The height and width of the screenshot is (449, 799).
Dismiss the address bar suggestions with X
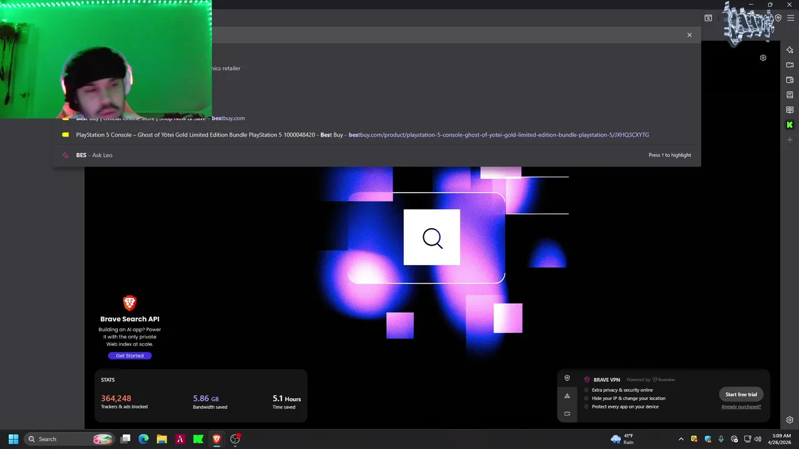pyautogui.click(x=689, y=35)
